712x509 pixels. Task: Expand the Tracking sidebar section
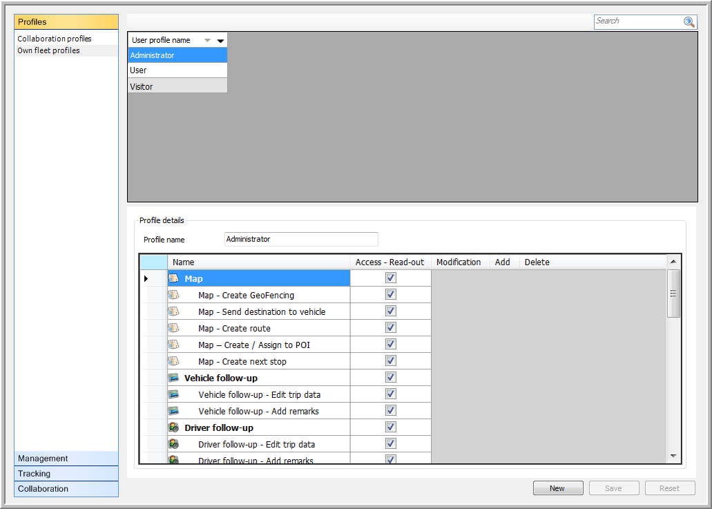[x=66, y=474]
